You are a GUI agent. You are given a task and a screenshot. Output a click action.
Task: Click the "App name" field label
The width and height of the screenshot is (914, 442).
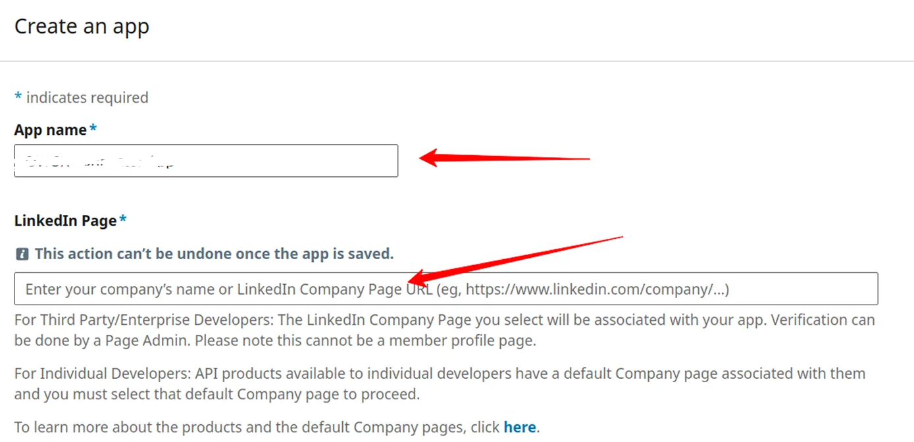click(x=50, y=130)
